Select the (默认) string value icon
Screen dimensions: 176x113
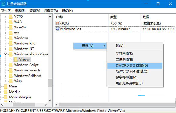[x=57, y=23]
